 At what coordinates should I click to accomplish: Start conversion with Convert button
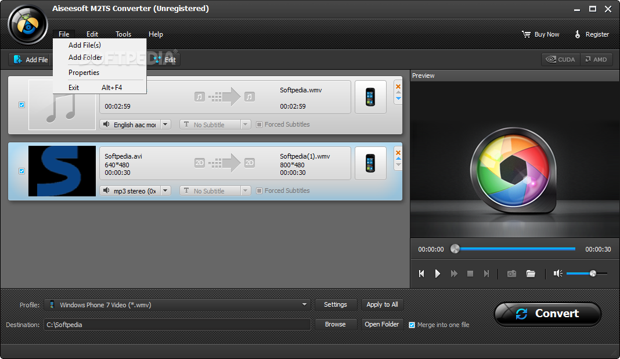tap(547, 314)
